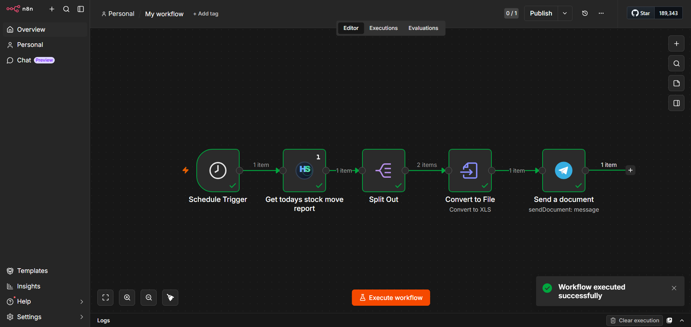Click Schedule Trigger output connector
Viewport: 691px width, 327px height.
[240, 171]
